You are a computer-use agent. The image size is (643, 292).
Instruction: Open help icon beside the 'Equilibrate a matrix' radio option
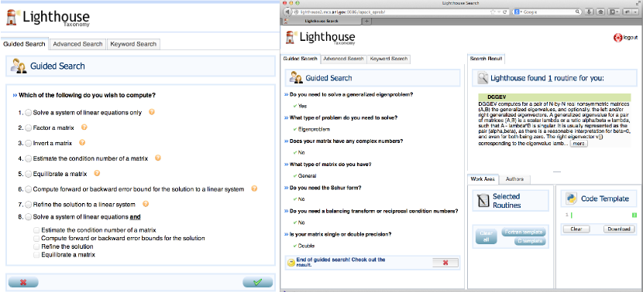[x=97, y=173]
